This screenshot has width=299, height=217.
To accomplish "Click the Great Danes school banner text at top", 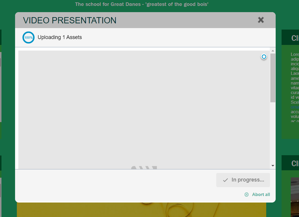I will click(142, 4).
